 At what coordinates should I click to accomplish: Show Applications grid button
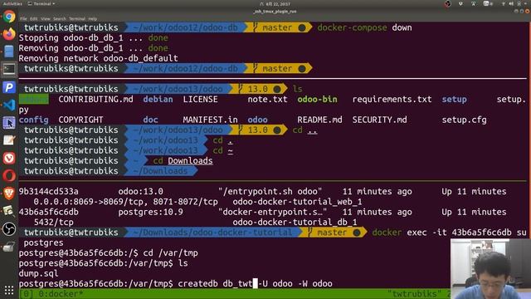coord(9,290)
